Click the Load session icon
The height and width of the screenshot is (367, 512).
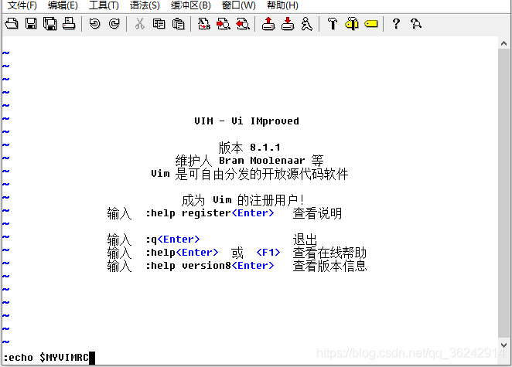tap(268, 24)
